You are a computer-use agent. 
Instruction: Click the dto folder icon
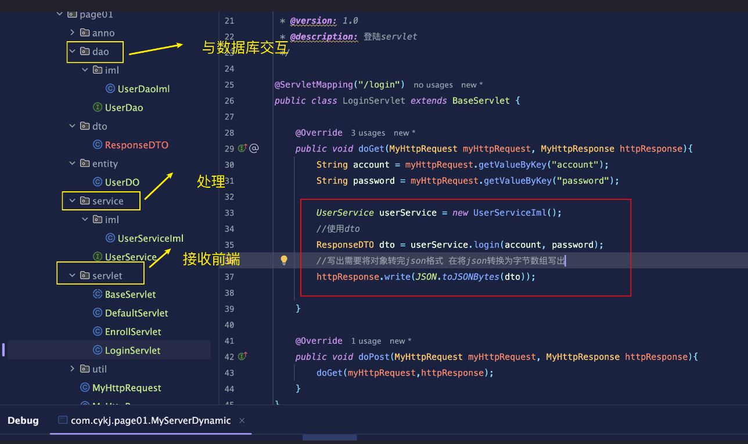85,126
